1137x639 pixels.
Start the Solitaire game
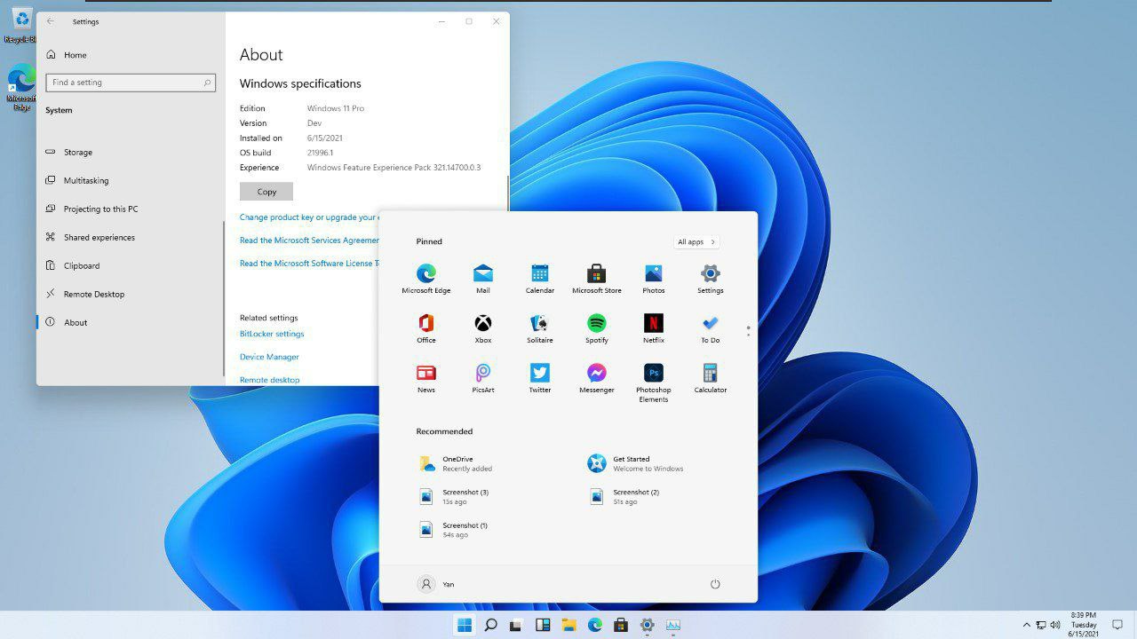tap(540, 328)
